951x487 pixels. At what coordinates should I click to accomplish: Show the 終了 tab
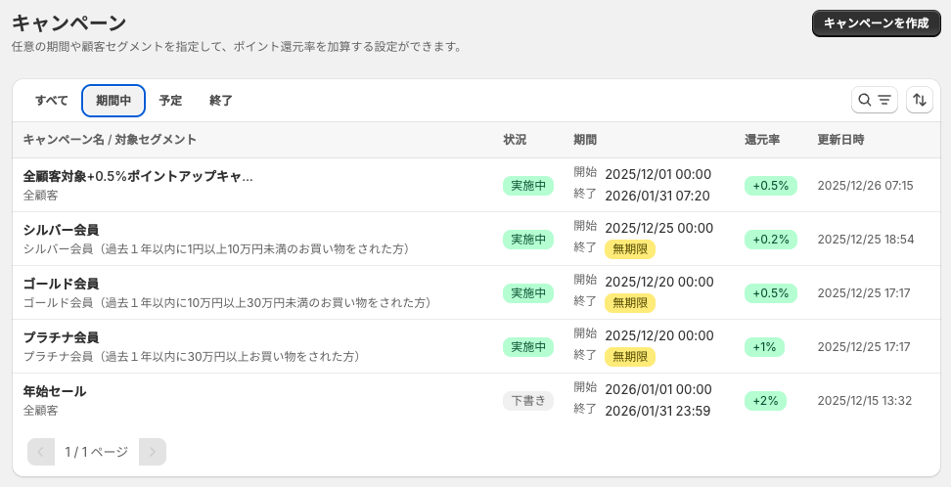coord(221,101)
